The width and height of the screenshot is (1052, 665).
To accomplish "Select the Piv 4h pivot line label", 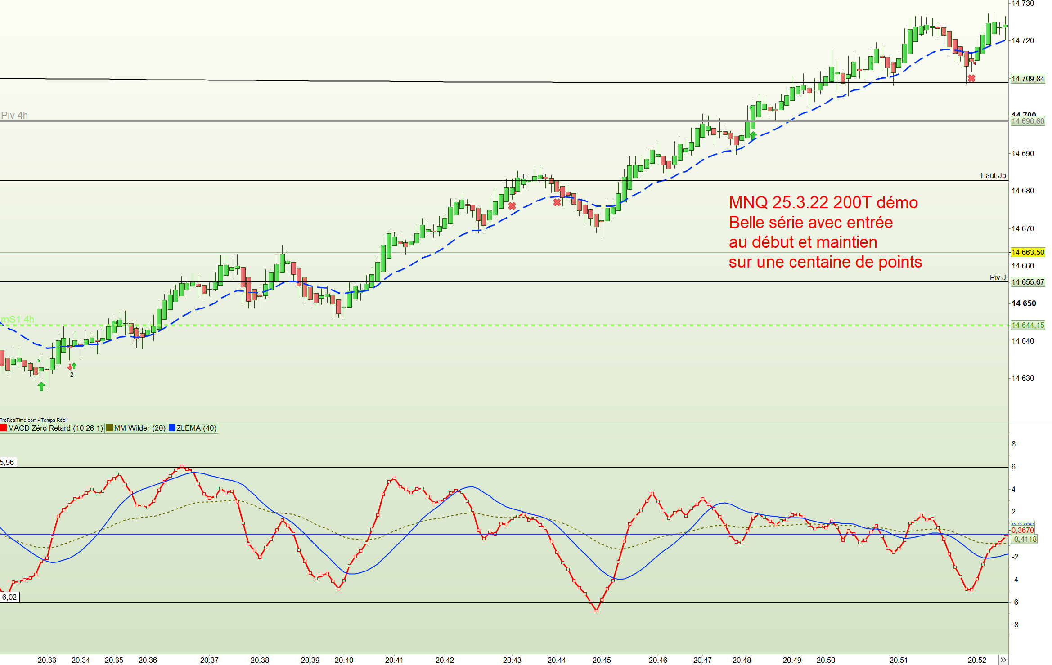I will click(14, 115).
